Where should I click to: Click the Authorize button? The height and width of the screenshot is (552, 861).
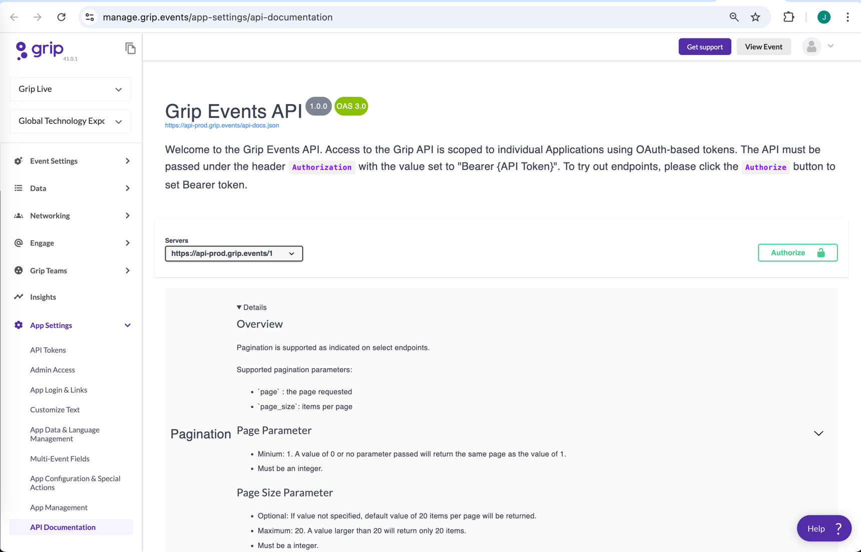pyautogui.click(x=797, y=252)
